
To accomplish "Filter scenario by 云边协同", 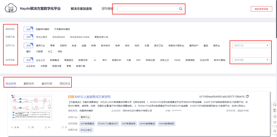I will (x=204, y=60).
